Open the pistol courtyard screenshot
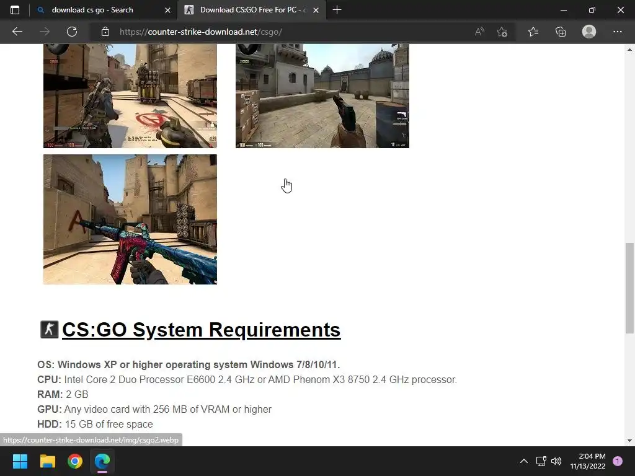Screen dimensions: 635x476 [x=322, y=96]
